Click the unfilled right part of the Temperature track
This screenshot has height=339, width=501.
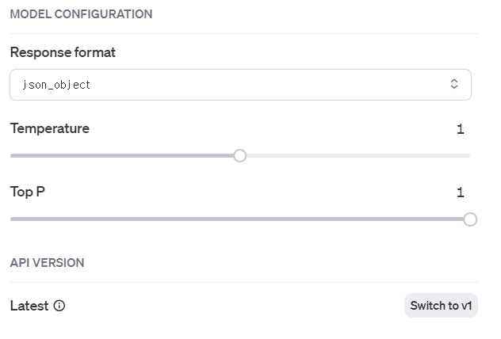point(357,155)
